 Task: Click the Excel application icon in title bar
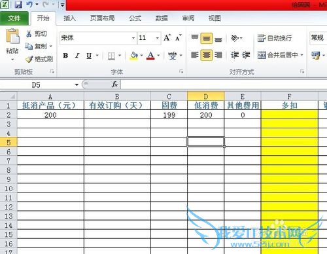[4, 5]
